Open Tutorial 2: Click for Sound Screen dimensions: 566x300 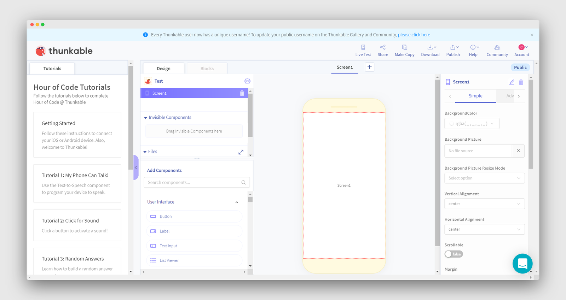[77, 225]
